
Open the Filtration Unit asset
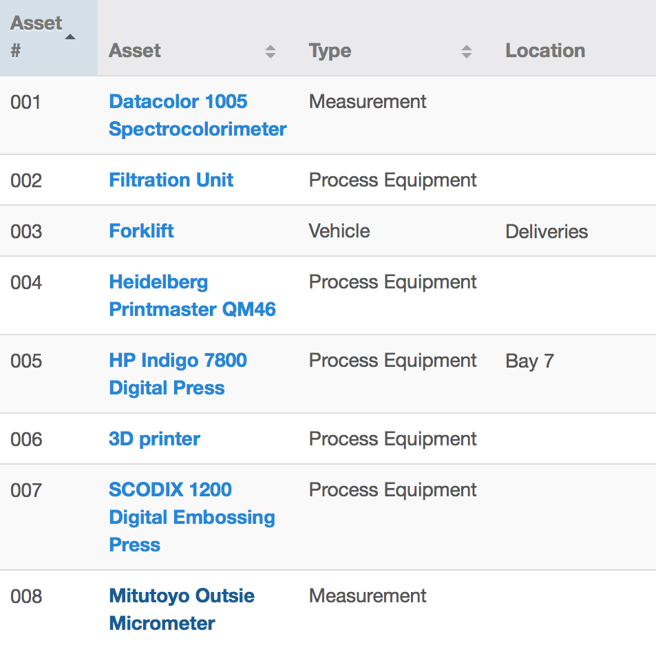(171, 180)
